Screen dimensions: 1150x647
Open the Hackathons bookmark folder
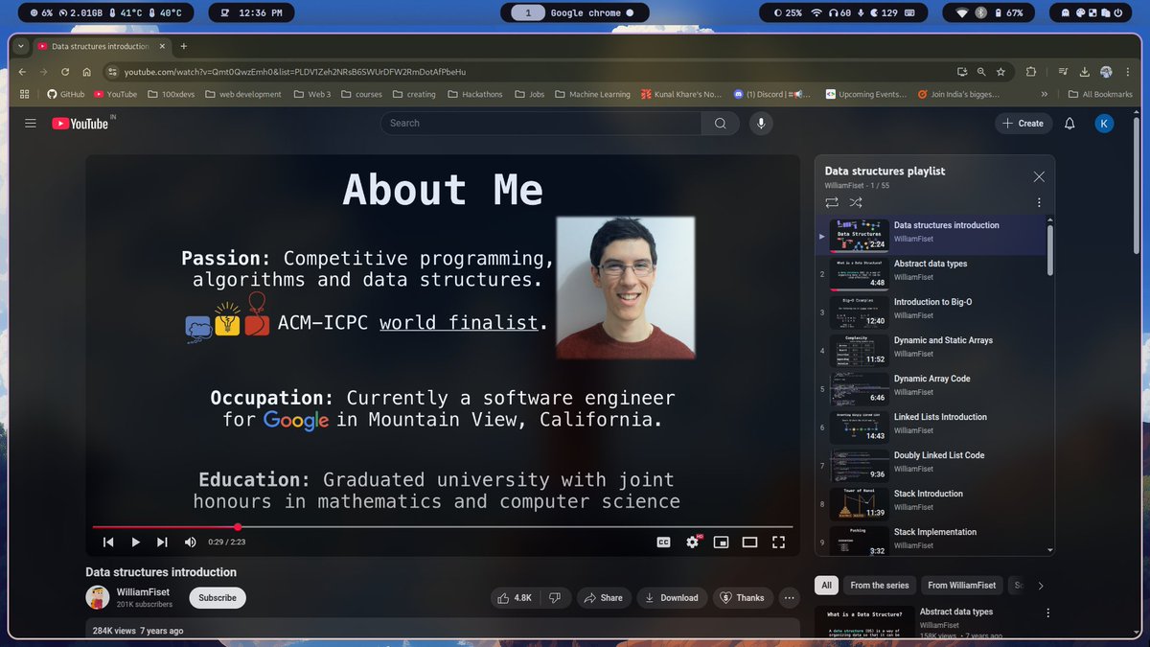473,94
